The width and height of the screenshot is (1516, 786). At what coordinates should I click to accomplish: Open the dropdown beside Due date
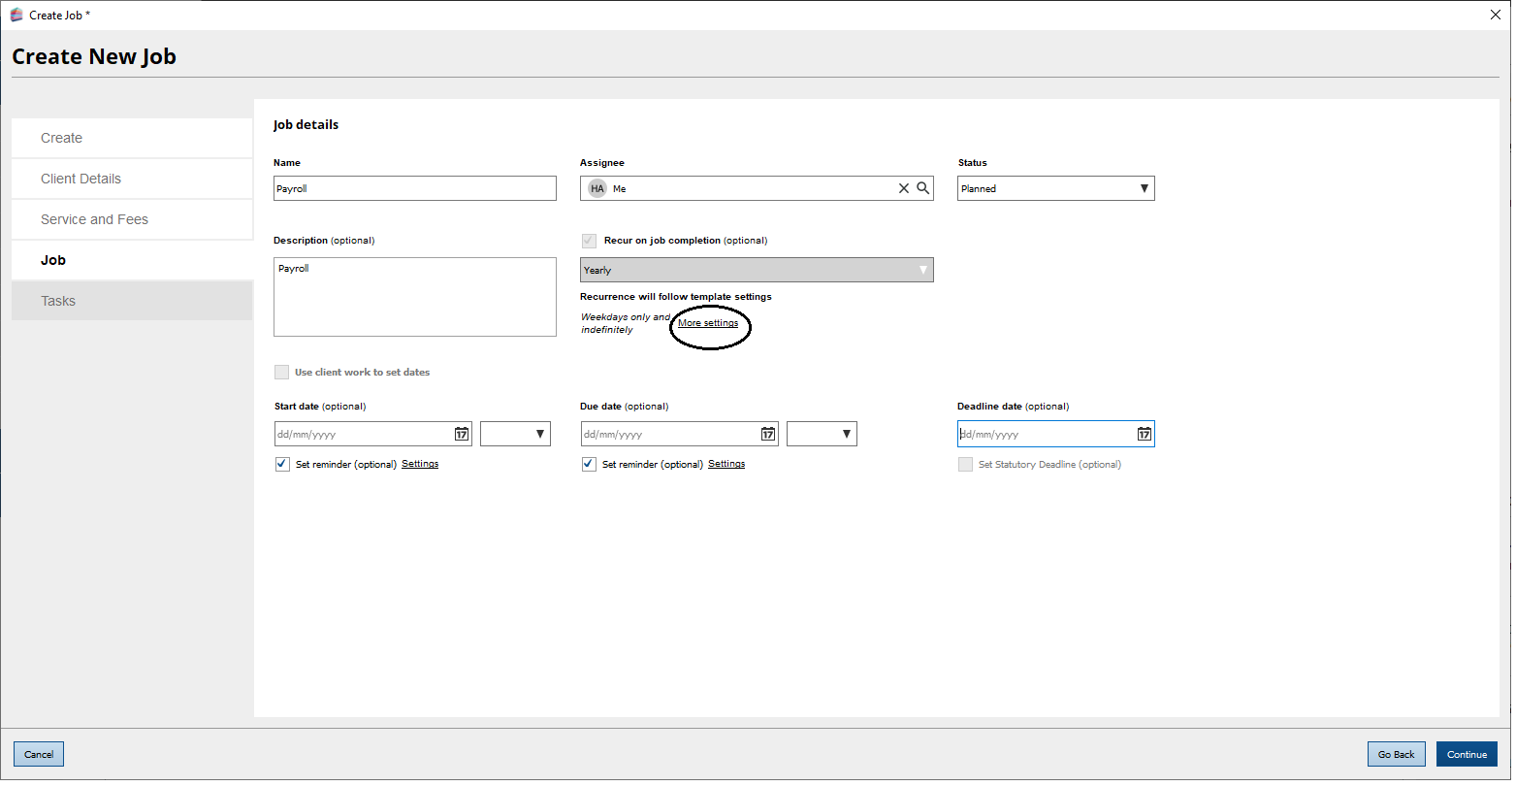(823, 435)
